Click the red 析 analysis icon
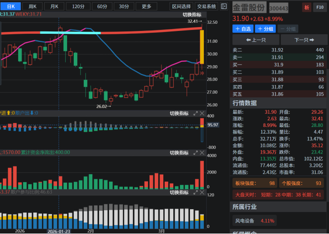Viewport: 329px width, 234px height. (307, 8)
